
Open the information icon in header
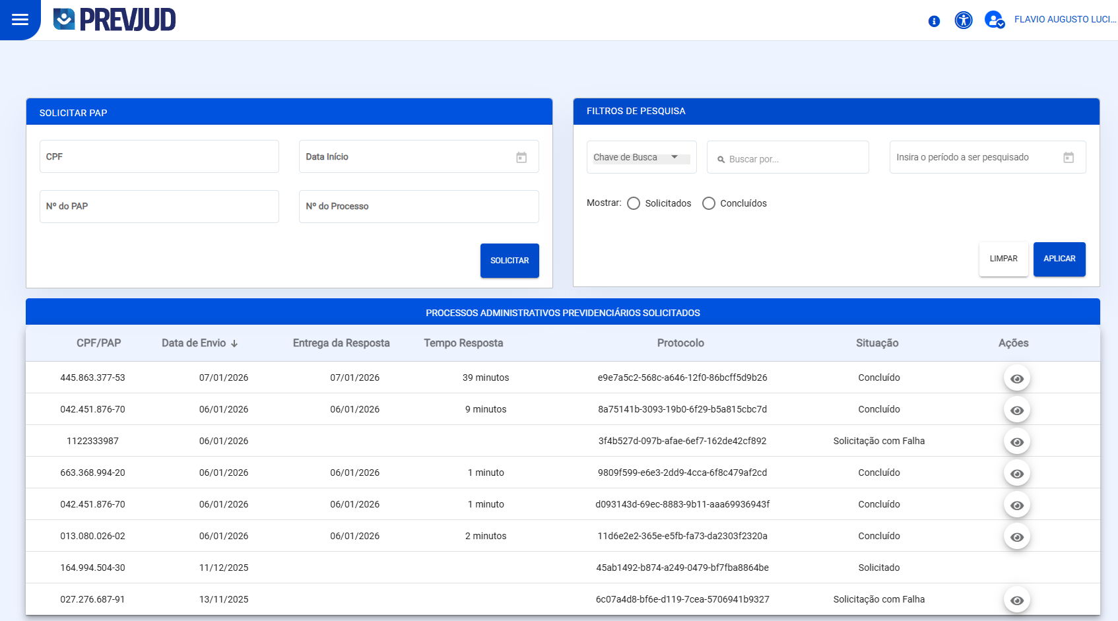pyautogui.click(x=934, y=21)
